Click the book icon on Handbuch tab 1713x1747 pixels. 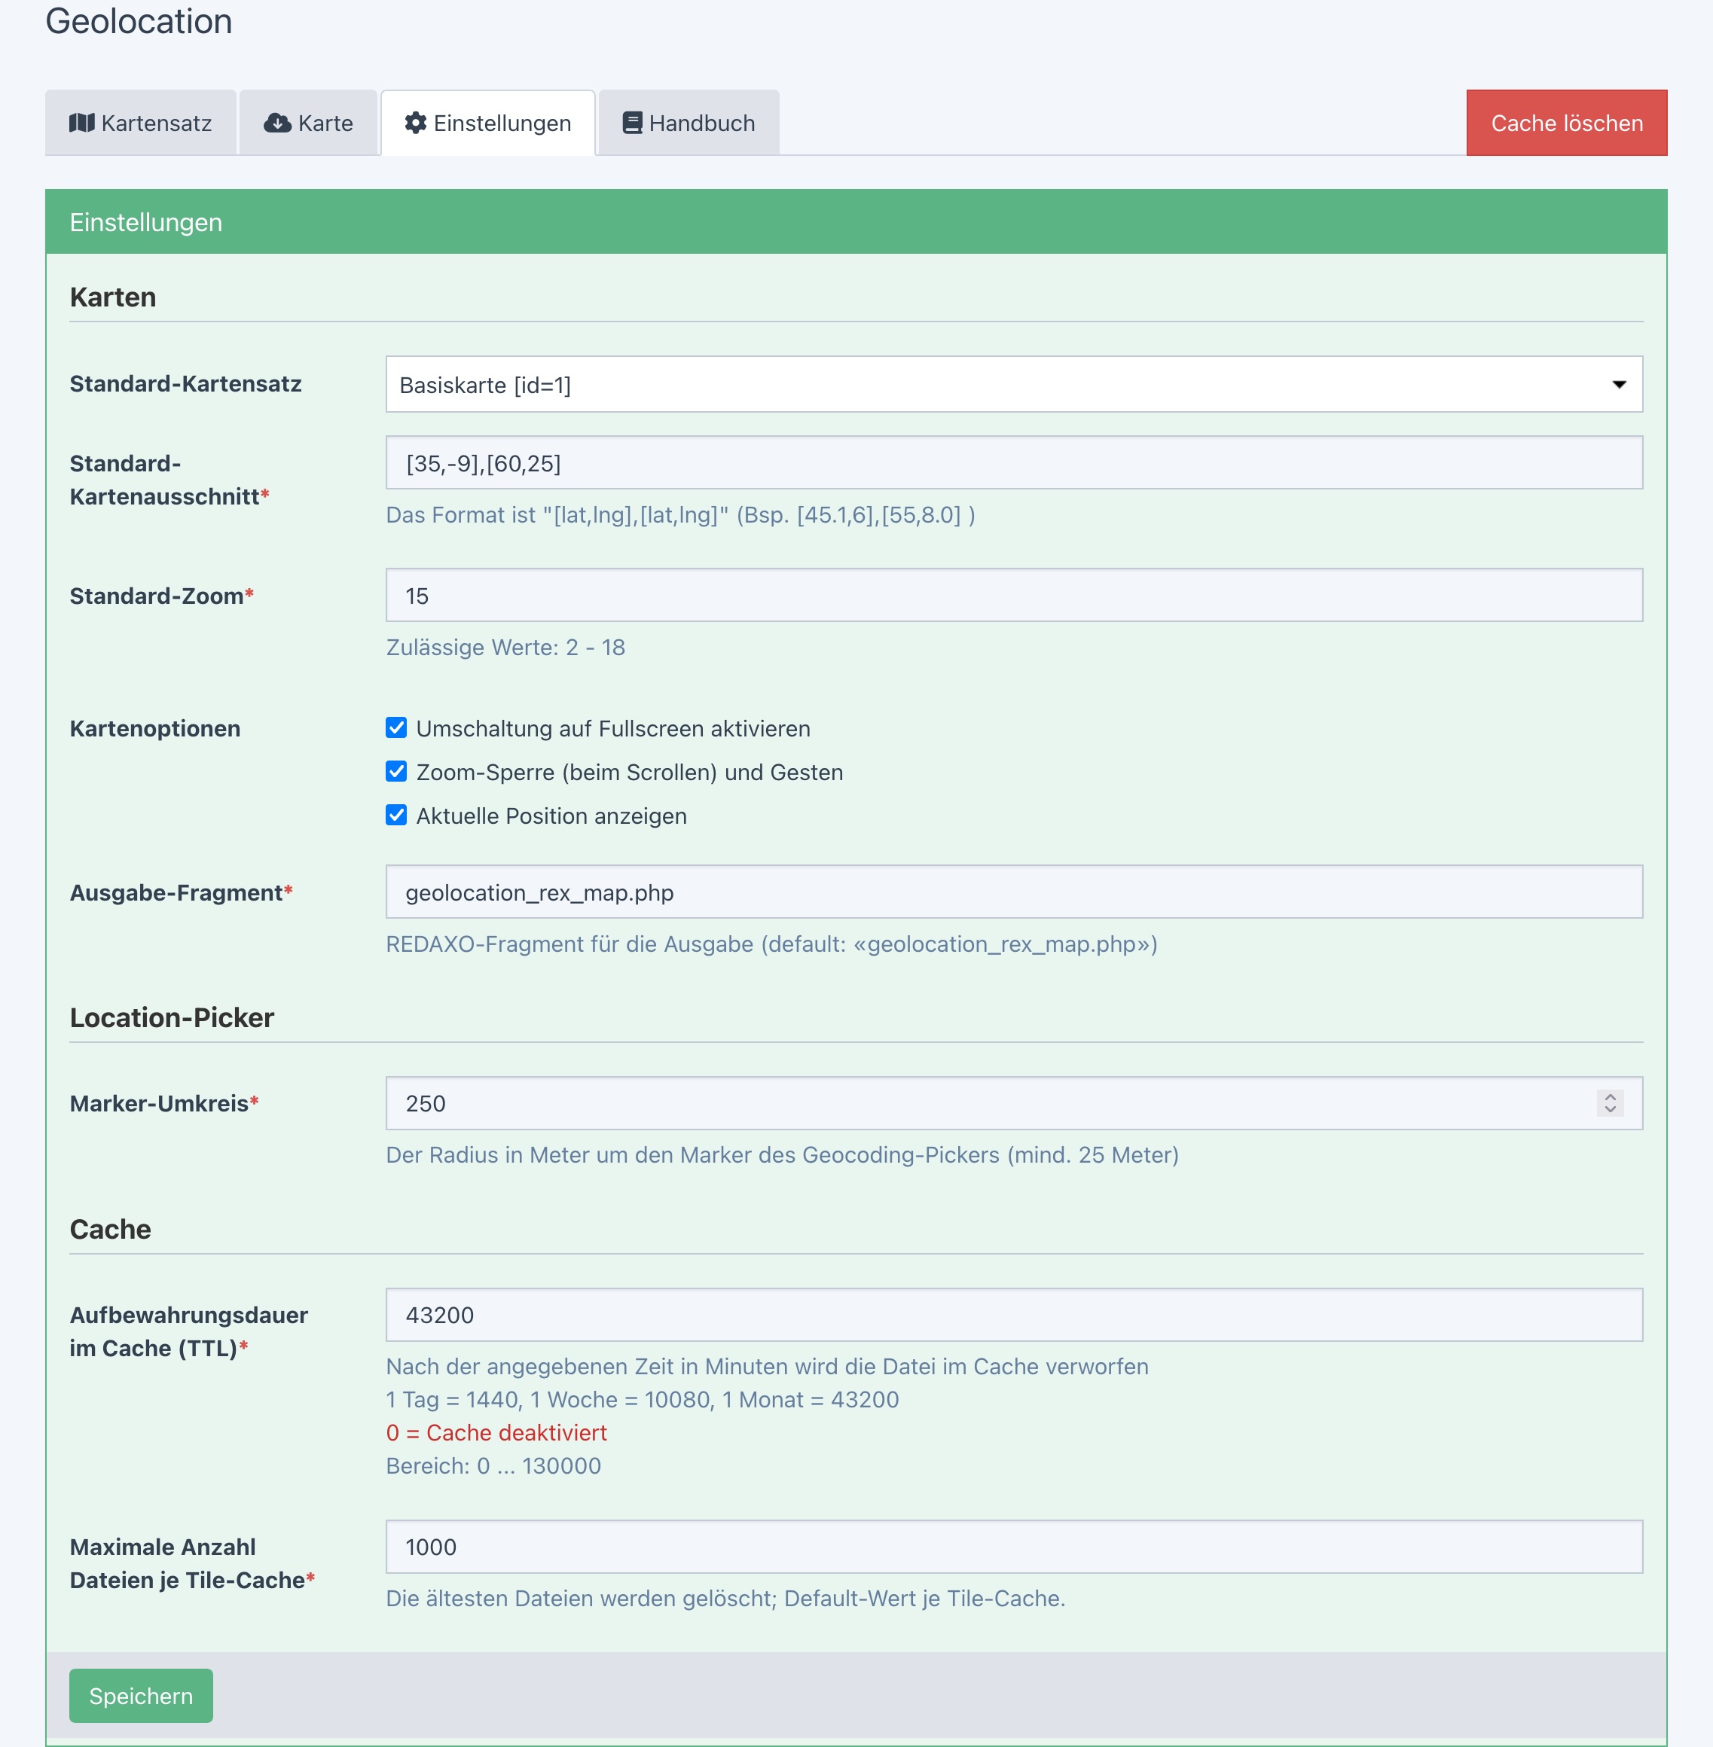point(631,123)
